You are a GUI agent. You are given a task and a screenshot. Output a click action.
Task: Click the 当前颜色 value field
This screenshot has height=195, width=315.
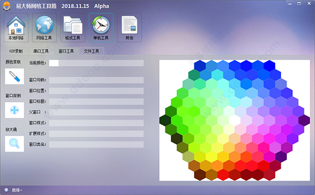pos(97,63)
